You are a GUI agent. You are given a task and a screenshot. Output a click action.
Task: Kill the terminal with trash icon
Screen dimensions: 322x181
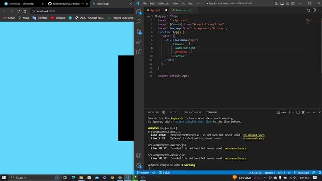[x=303, y=112]
